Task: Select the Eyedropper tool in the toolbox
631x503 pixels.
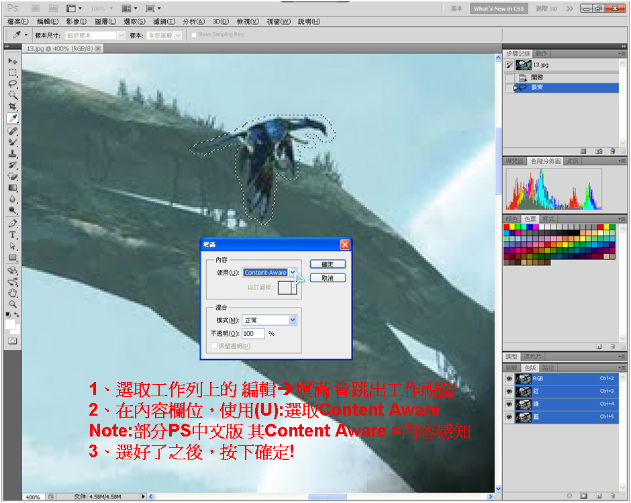Action: tap(13, 118)
